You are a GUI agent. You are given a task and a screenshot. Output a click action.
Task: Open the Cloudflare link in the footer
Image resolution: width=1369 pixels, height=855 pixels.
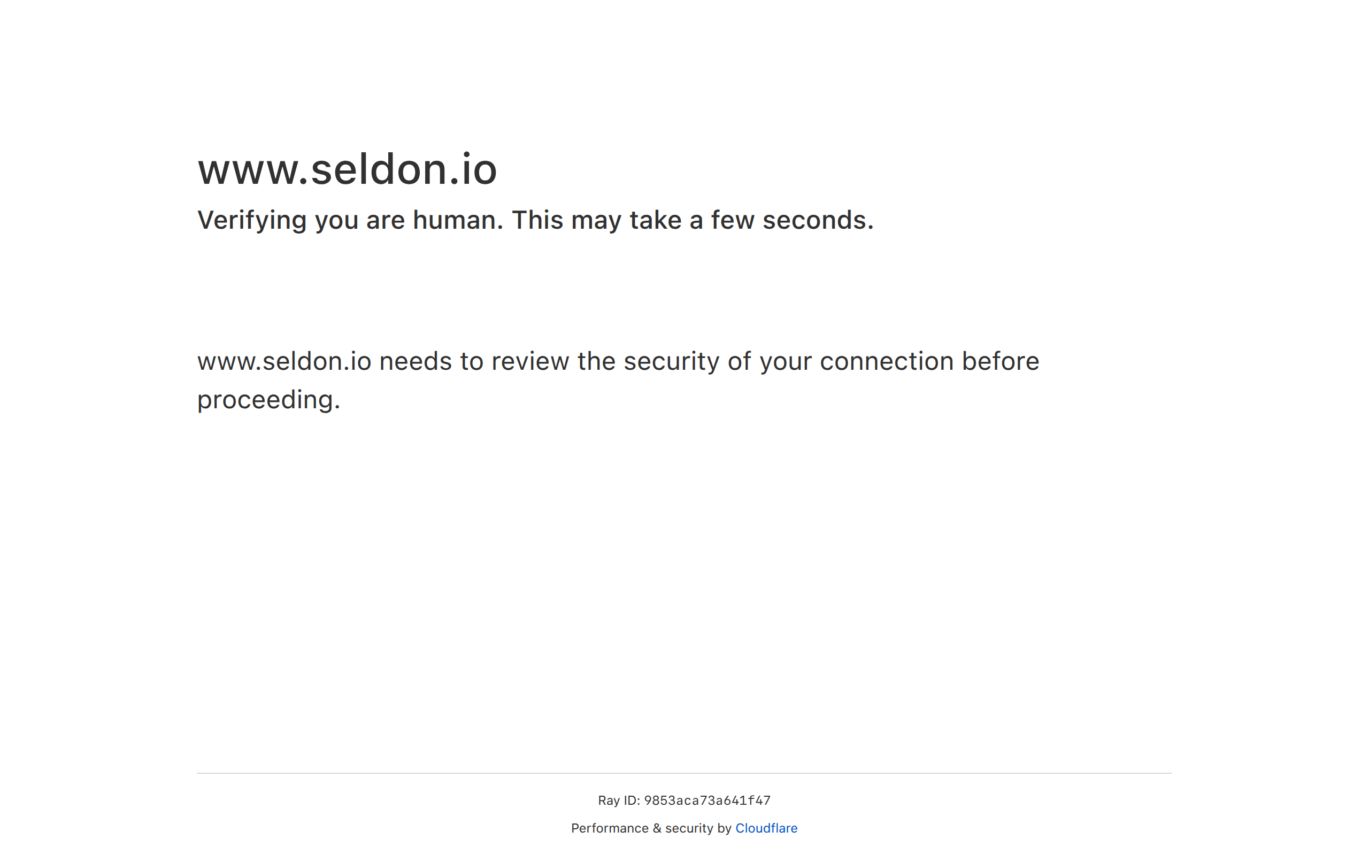[766, 828]
